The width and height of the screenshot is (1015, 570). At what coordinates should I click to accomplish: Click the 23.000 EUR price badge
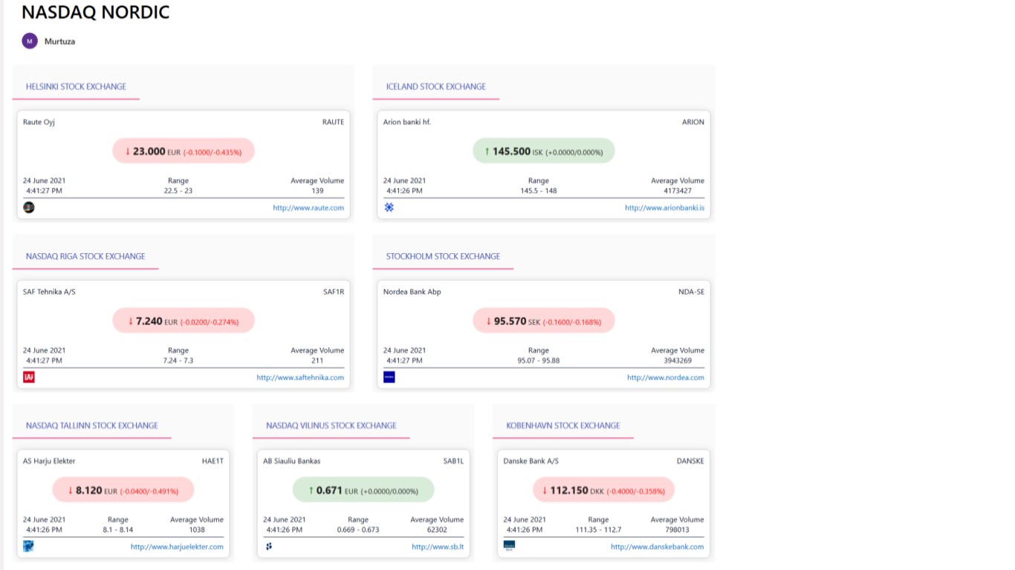(x=184, y=151)
